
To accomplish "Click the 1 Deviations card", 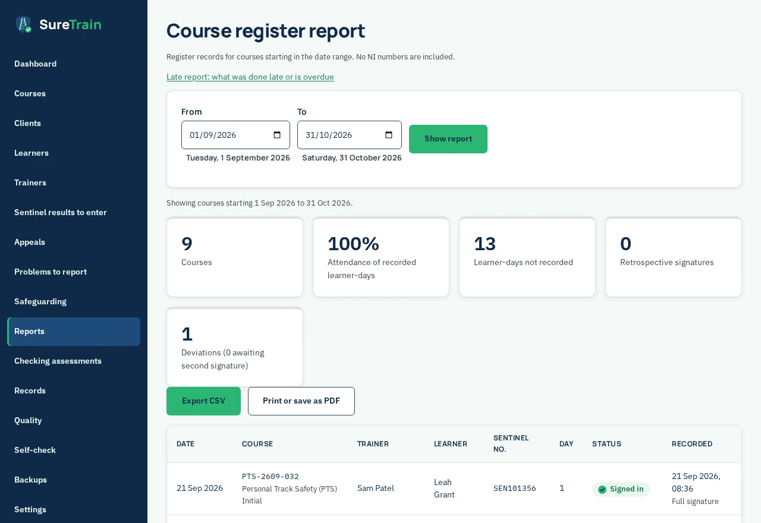I will [235, 347].
